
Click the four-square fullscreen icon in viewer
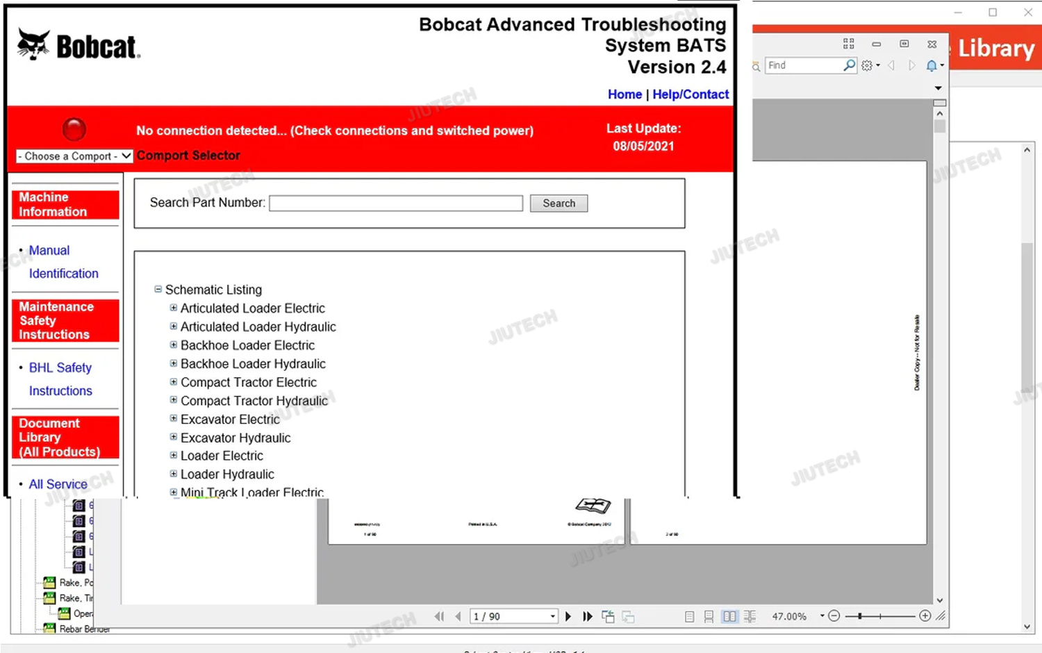849,44
